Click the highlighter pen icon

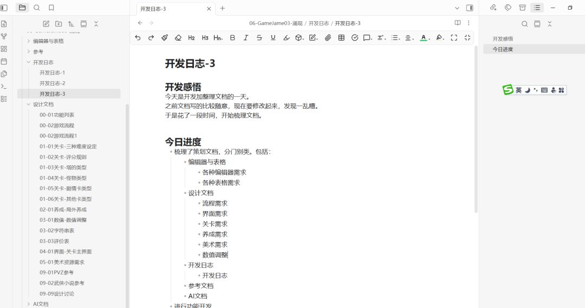click(286, 38)
